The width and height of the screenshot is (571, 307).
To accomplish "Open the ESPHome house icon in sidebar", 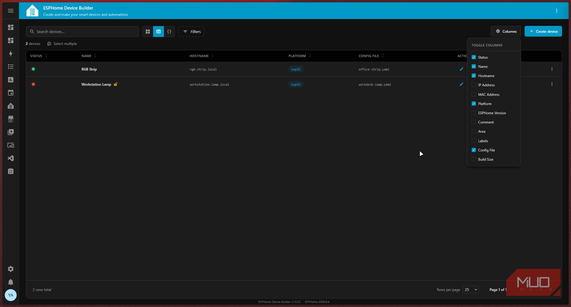I will point(11,106).
